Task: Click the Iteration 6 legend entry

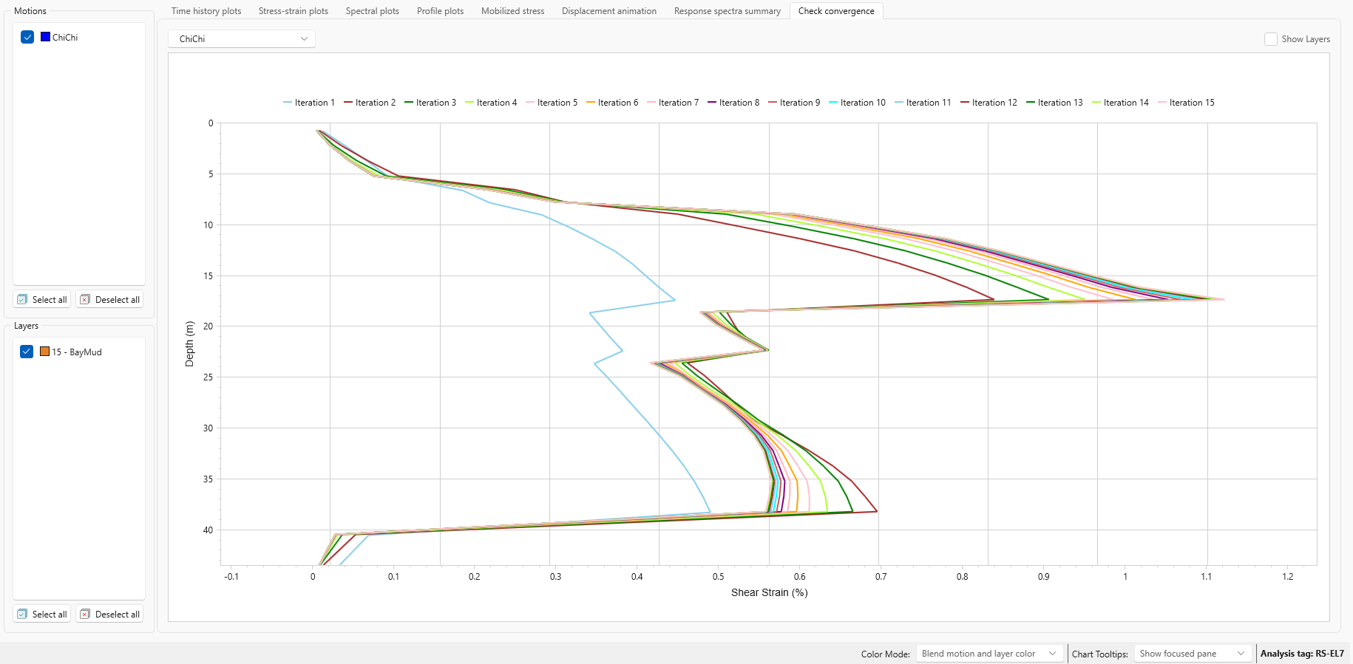Action: (612, 103)
